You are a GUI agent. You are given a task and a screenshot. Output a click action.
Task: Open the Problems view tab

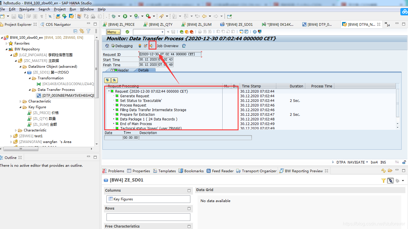pos(113,171)
